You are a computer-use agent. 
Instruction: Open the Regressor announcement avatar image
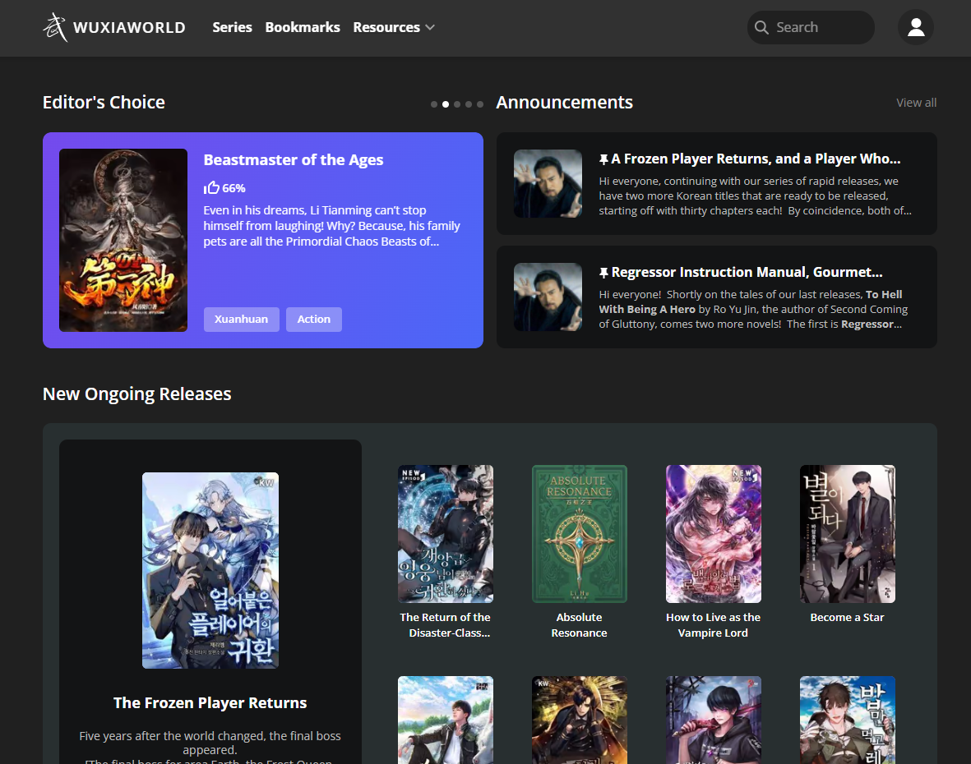(x=548, y=297)
